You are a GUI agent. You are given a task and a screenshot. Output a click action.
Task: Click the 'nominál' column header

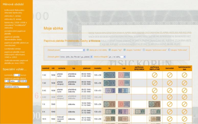coord(46,68)
